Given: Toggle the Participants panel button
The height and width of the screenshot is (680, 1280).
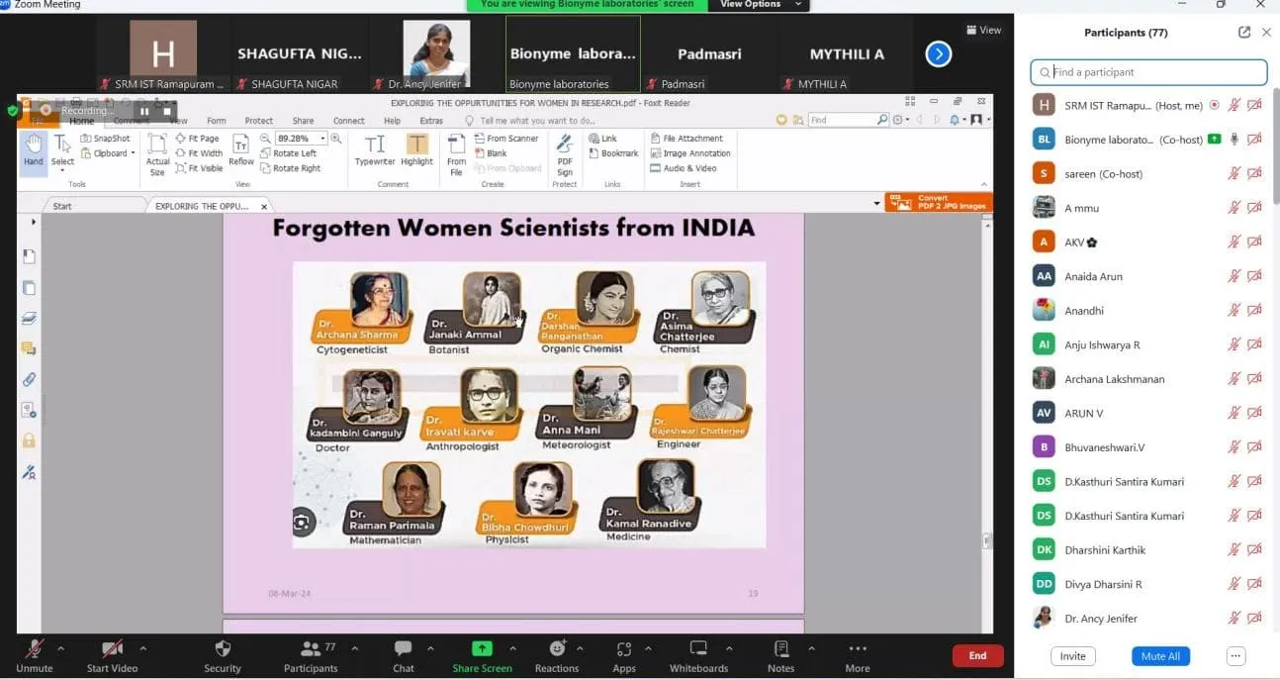Looking at the screenshot, I should tap(311, 655).
